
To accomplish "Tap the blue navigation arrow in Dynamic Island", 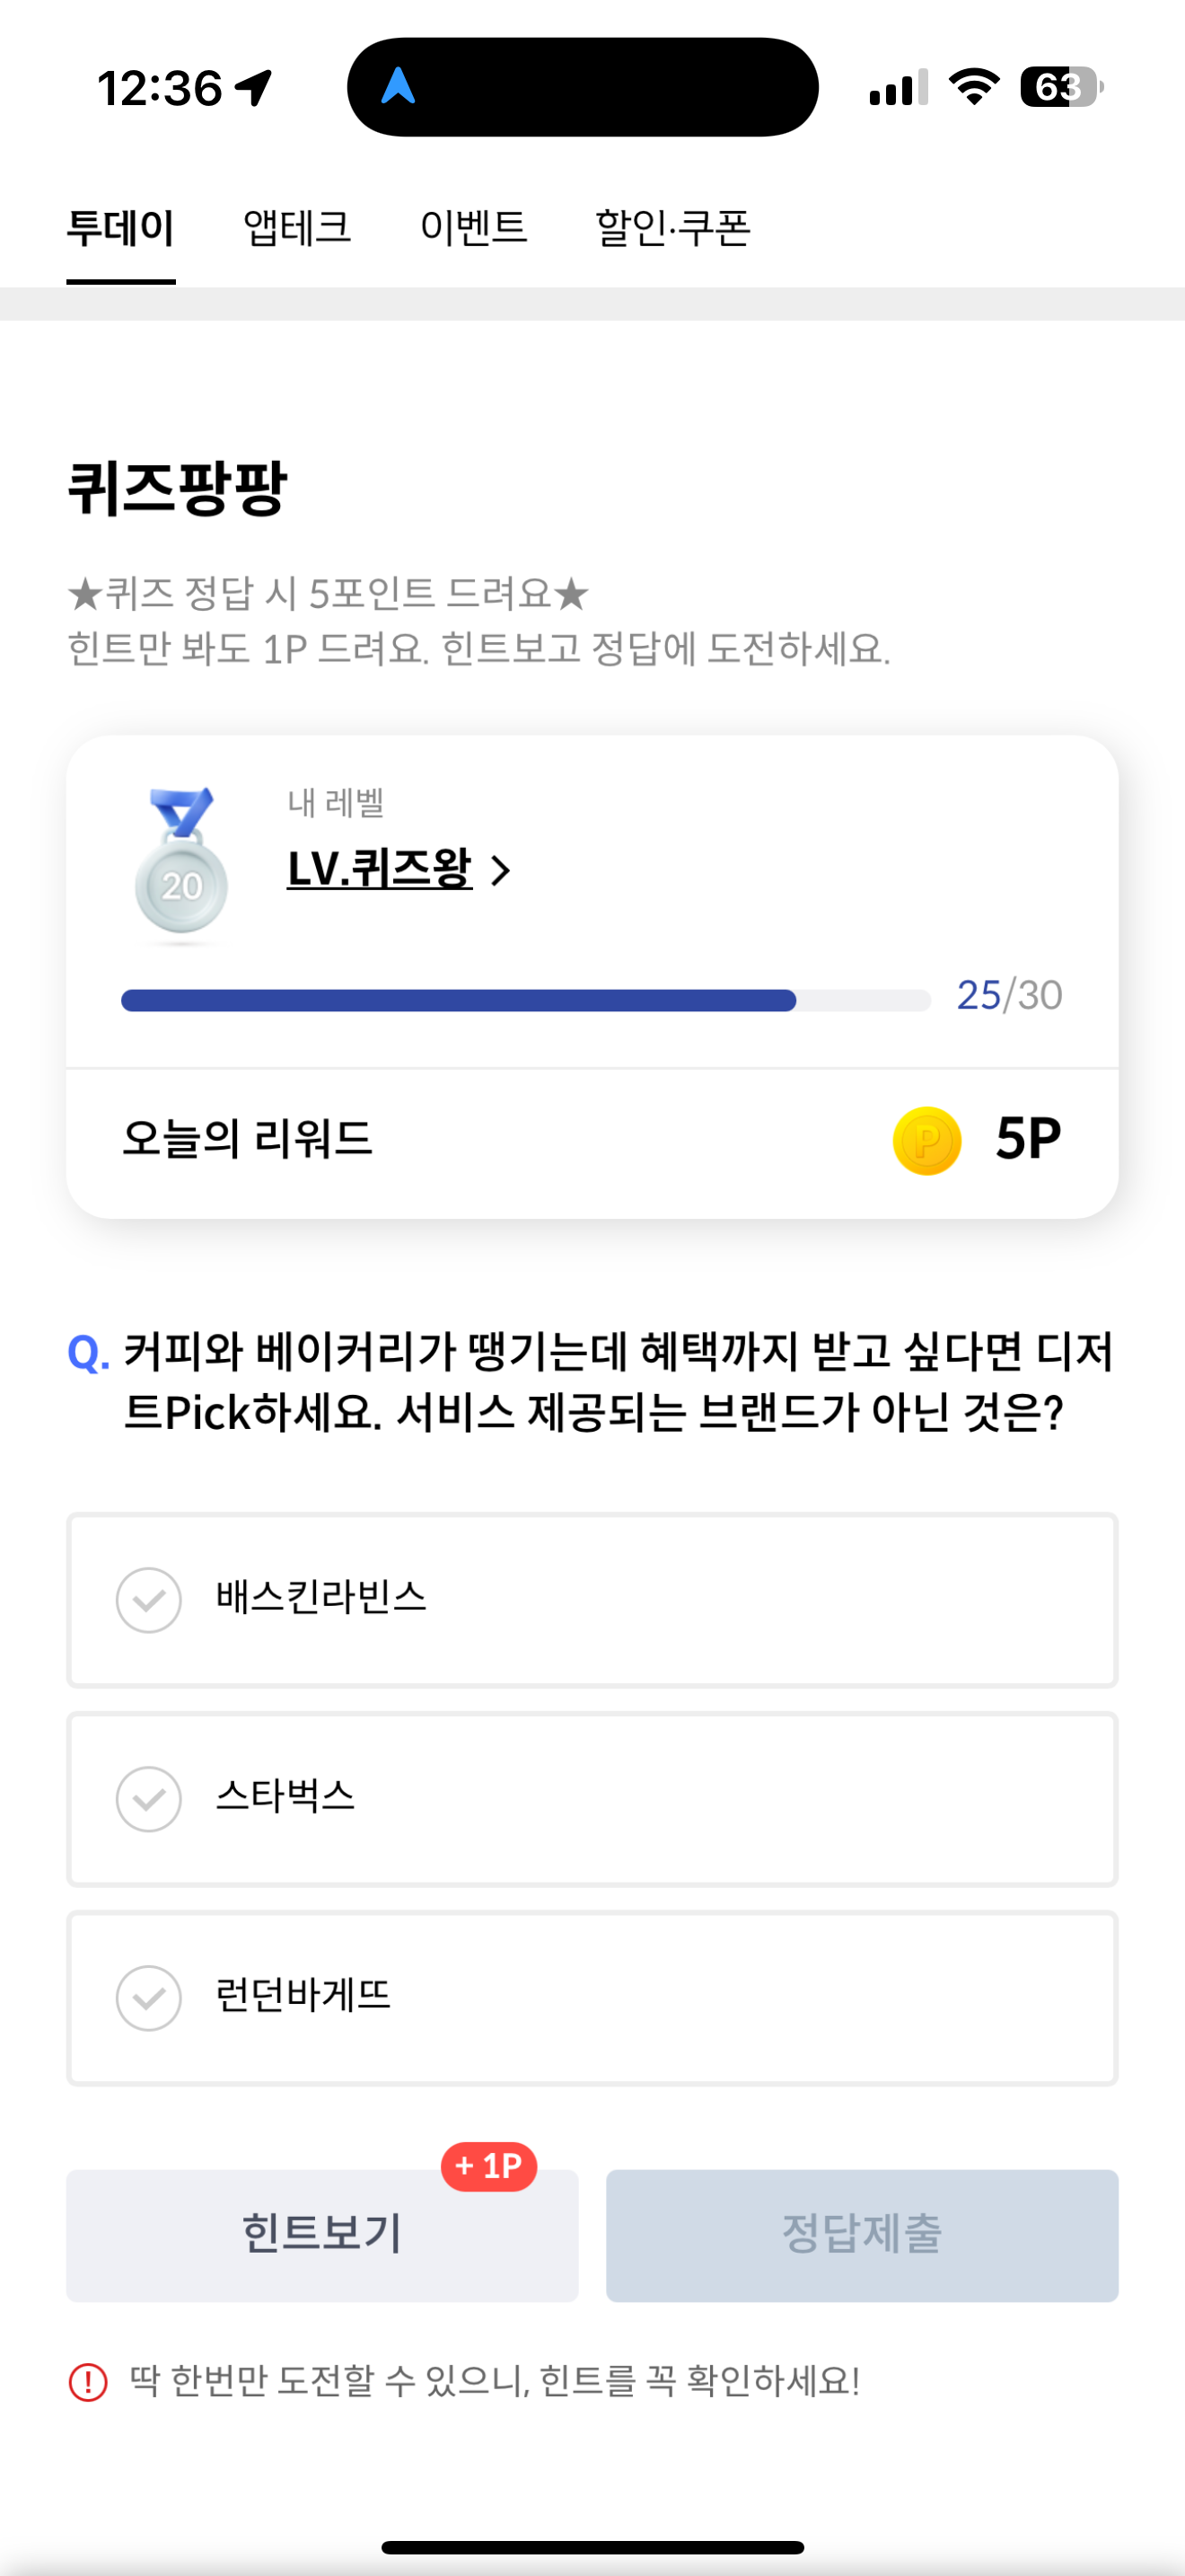I will click(399, 86).
